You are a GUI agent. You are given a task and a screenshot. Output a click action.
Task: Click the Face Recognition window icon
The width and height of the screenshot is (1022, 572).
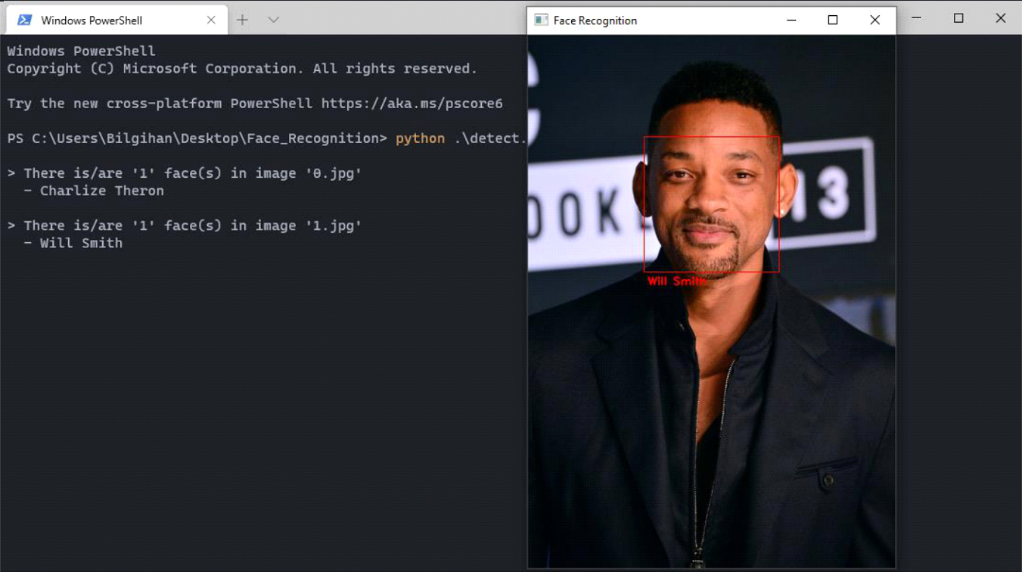[541, 20]
